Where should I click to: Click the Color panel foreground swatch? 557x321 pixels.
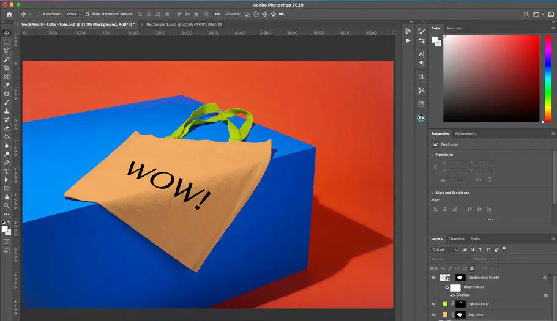click(x=435, y=40)
